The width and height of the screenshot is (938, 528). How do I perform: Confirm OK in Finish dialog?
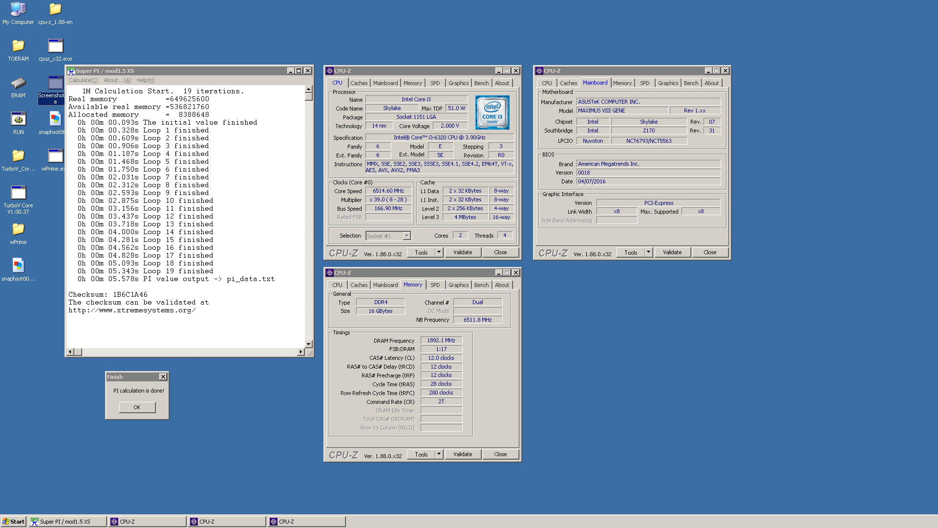(x=137, y=407)
